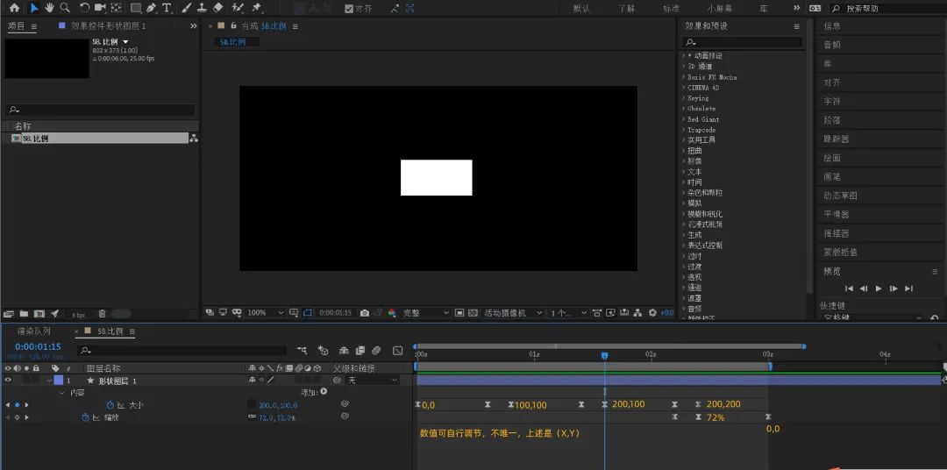947x470 pixels.
Task: Toggle the 对齐 snapping checkbox
Action: 349,9
